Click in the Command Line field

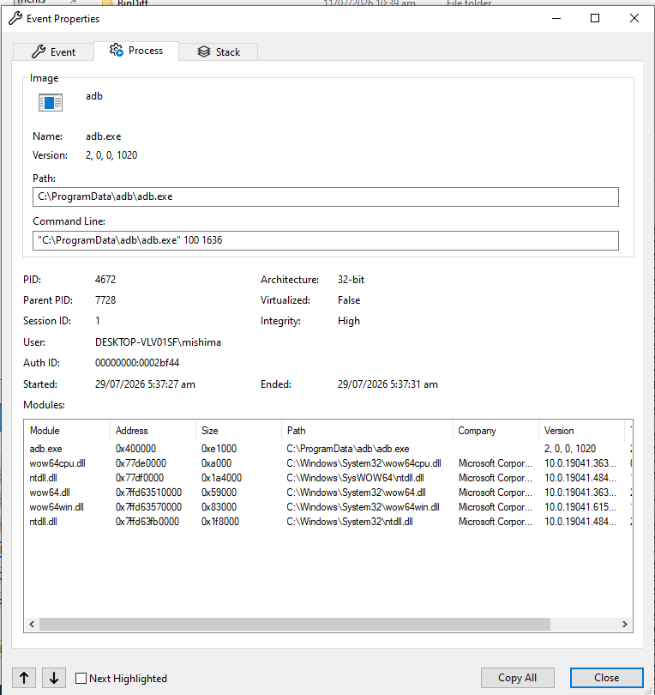tap(326, 240)
